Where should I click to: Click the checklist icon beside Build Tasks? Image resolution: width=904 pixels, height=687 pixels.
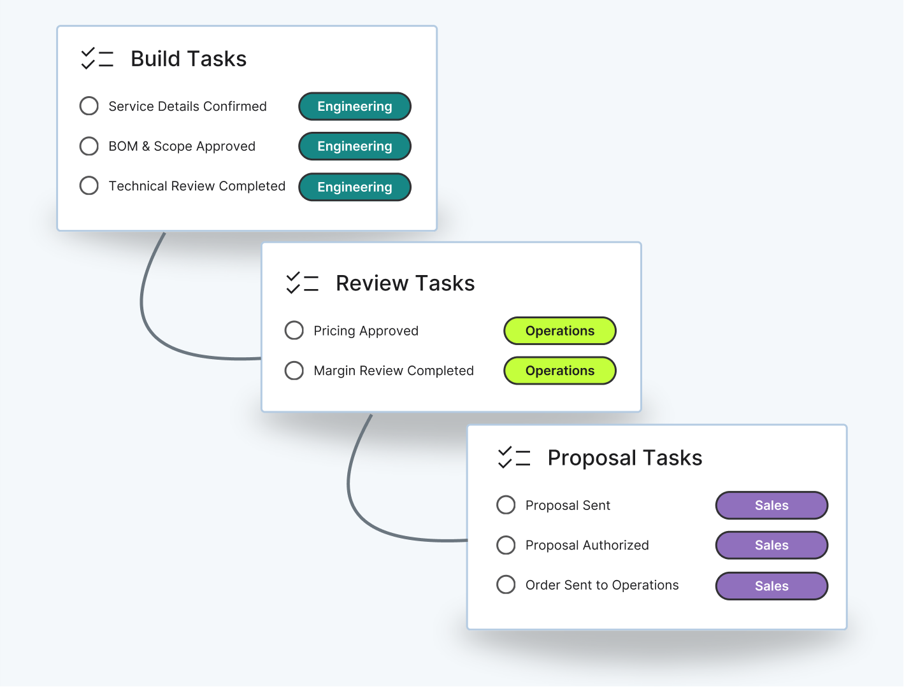(97, 58)
